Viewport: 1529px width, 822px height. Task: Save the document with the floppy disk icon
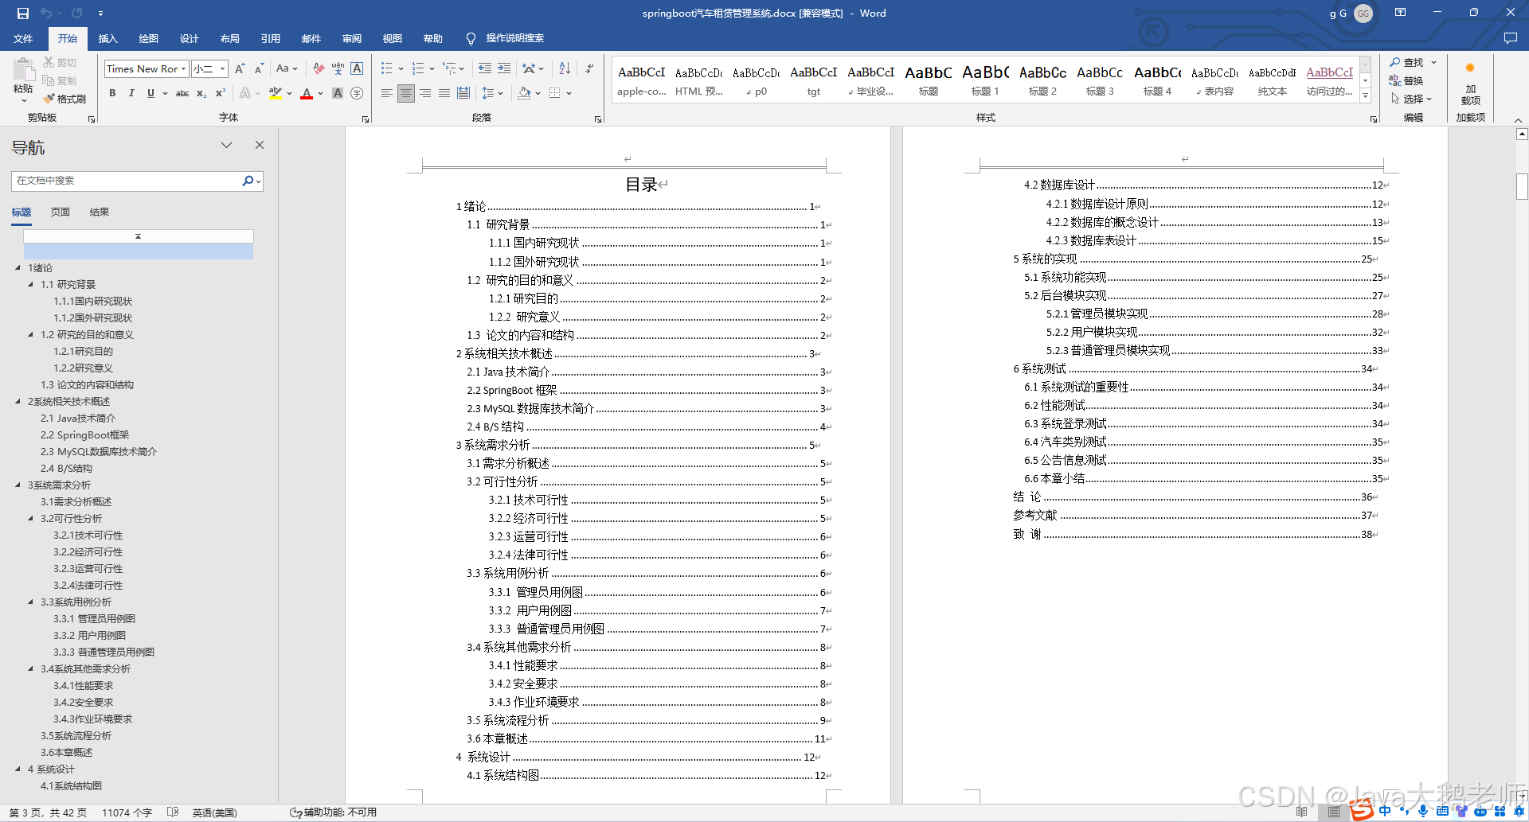22,13
